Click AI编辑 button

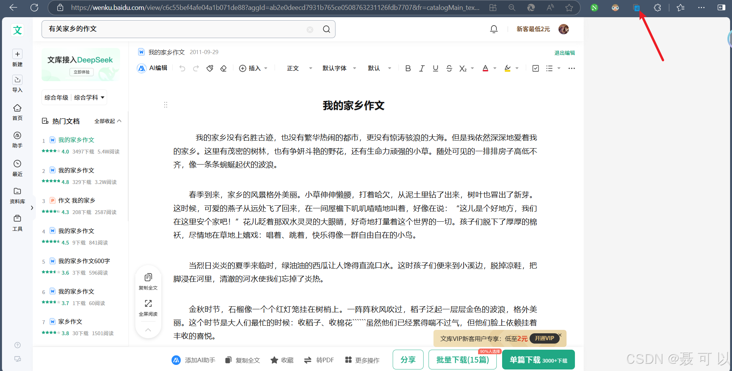click(152, 68)
